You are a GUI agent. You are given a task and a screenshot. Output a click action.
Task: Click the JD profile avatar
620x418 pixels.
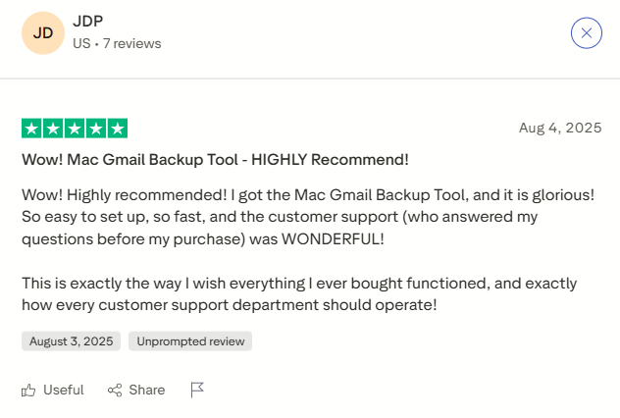click(x=43, y=32)
